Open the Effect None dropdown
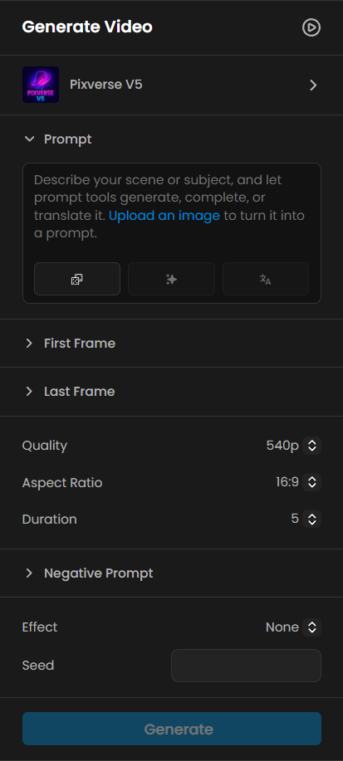343x761 pixels. point(312,627)
